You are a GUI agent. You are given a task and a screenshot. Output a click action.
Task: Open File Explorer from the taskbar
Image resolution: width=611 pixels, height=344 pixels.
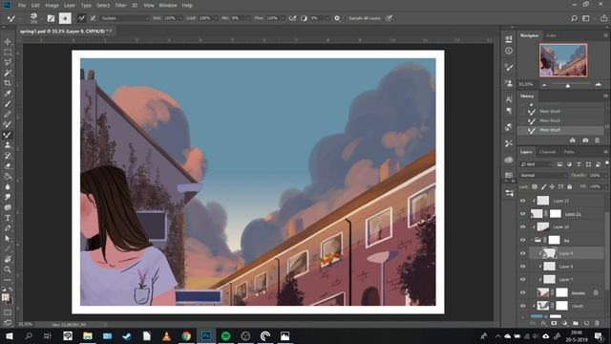(x=88, y=335)
